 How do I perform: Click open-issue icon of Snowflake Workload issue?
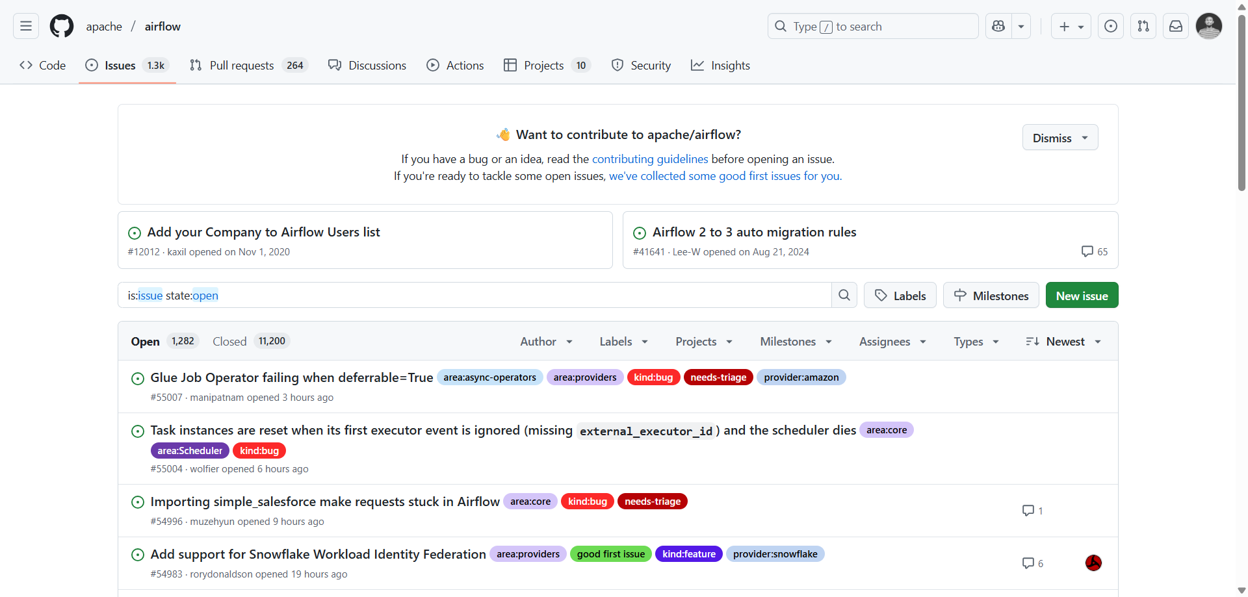point(138,555)
